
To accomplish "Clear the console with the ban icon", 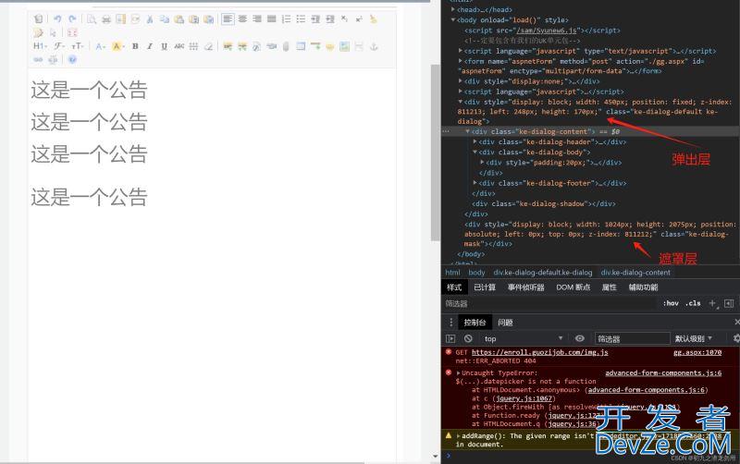I will tap(468, 338).
